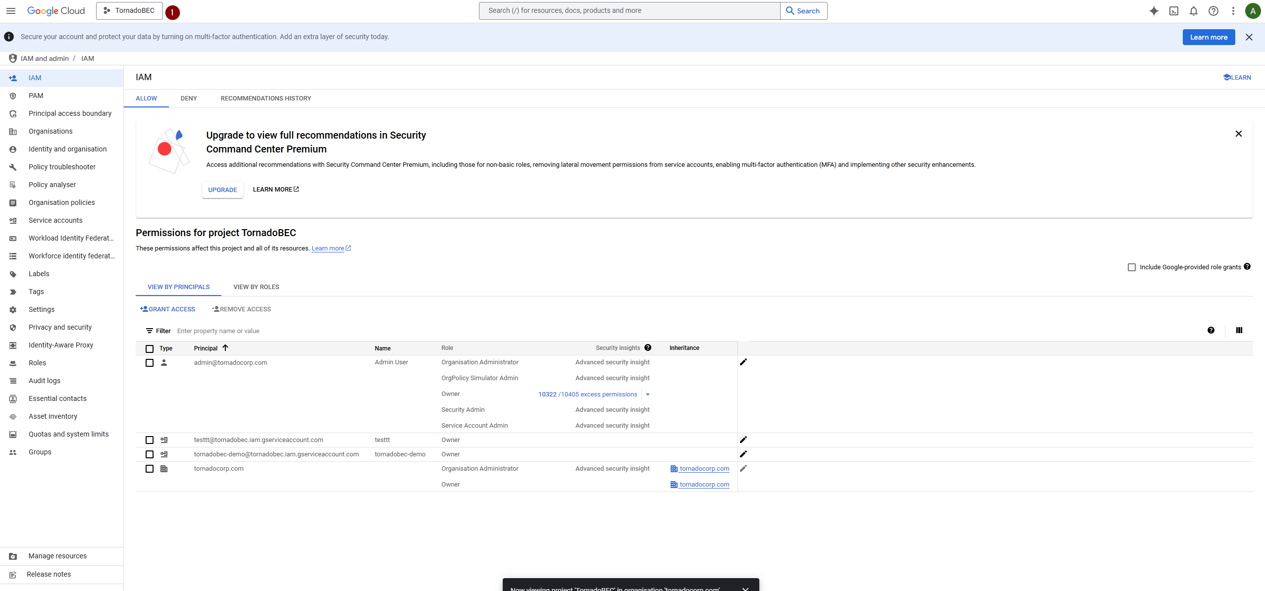This screenshot has width=1265, height=591.
Task: Click Security insights help icon
Action: (648, 348)
